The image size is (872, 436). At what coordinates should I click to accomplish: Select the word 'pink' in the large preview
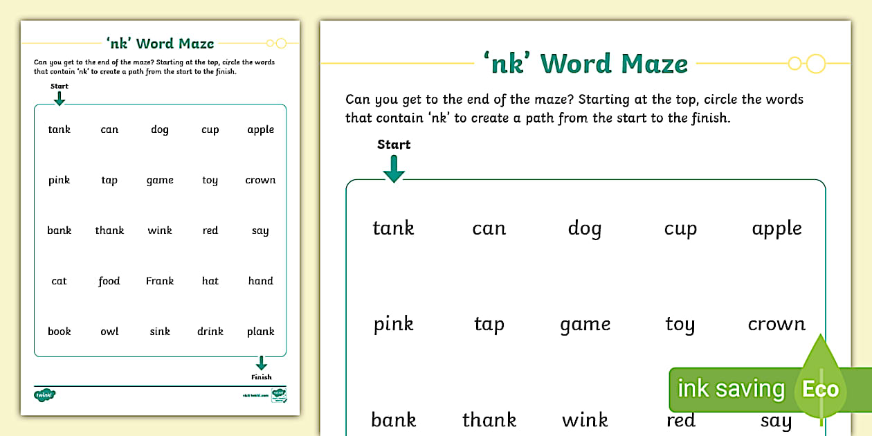point(393,324)
